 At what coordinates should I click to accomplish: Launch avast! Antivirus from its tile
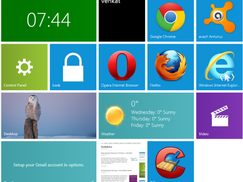(x=219, y=21)
